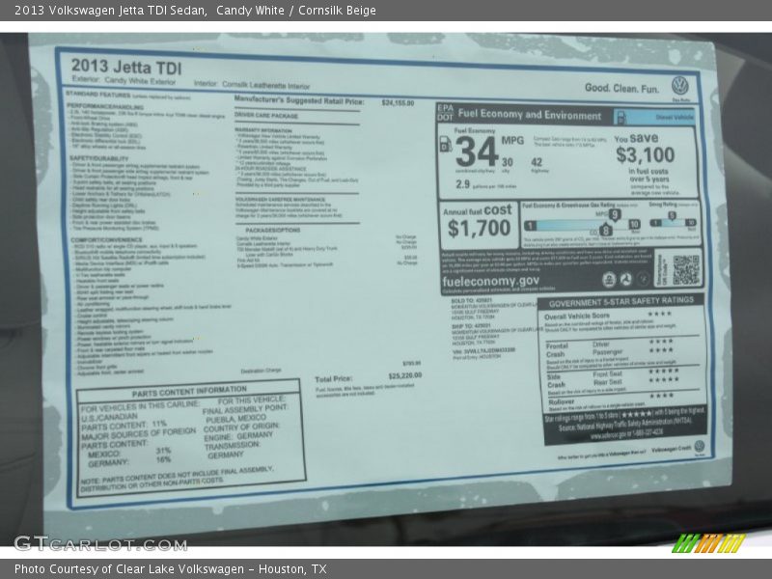This screenshot has width=772, height=579.
Task: Click the Side Crash Front Seat star rating
Action: tap(663, 371)
